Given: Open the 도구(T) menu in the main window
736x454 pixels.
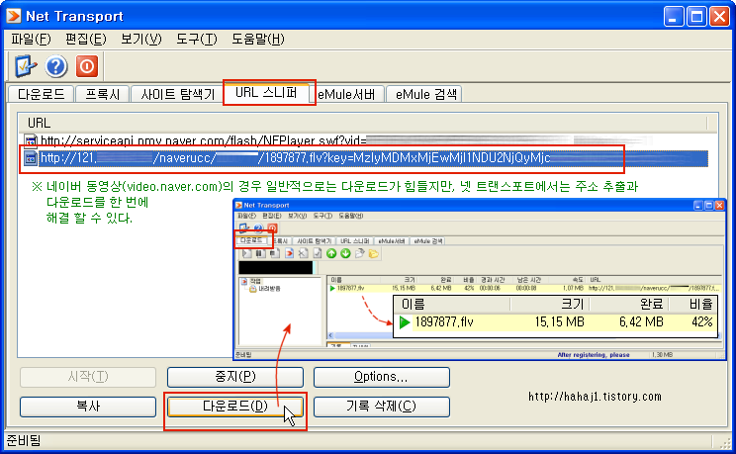Looking at the screenshot, I should point(197,39).
